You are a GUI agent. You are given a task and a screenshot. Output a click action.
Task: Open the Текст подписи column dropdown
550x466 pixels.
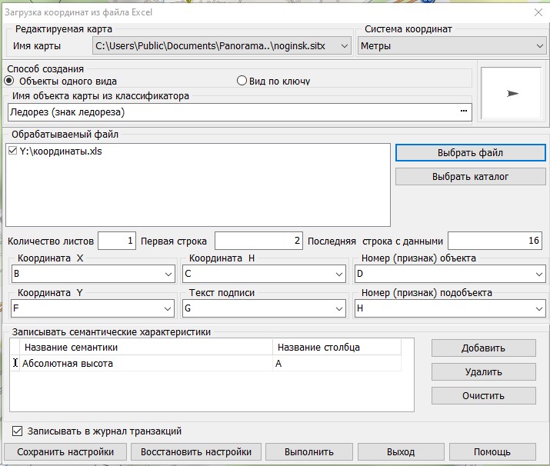[x=265, y=308]
